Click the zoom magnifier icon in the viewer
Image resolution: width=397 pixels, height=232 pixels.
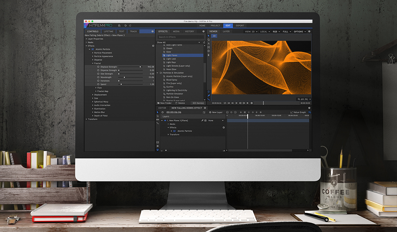point(299,99)
